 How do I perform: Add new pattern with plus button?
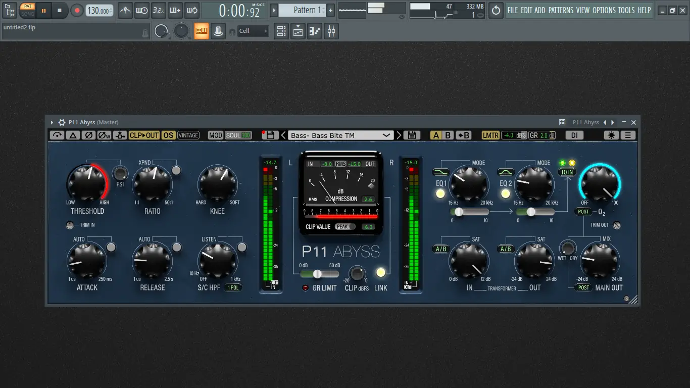[330, 10]
